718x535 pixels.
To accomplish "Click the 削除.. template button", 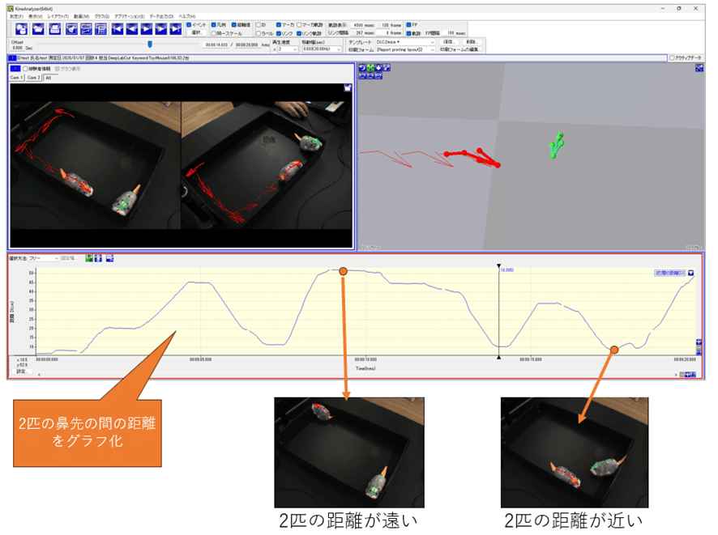I will click(472, 41).
